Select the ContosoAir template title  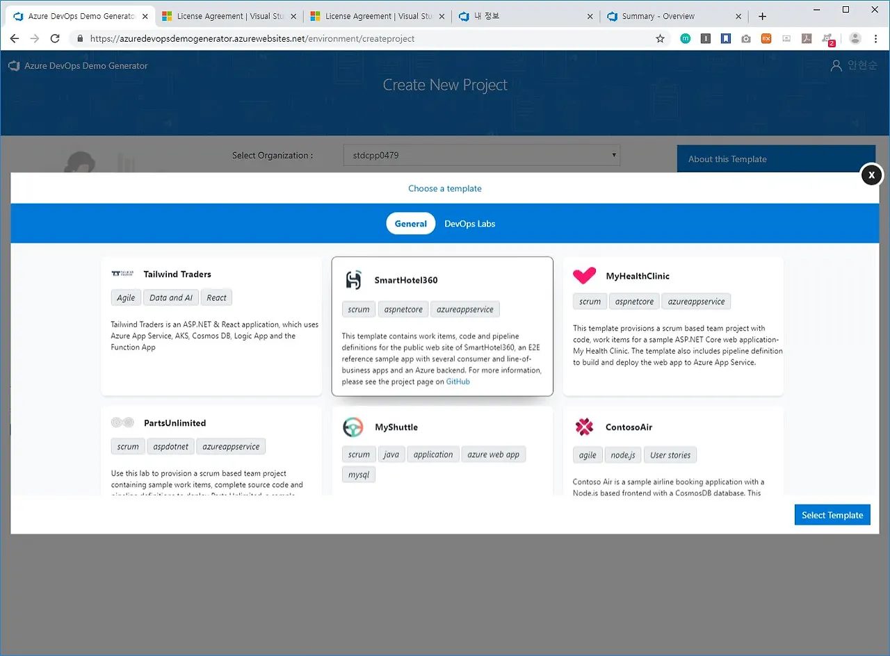click(629, 427)
